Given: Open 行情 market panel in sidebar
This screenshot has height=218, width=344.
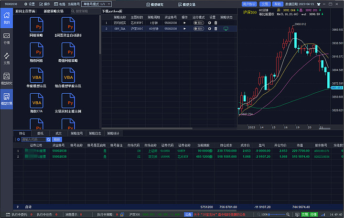Looking at the screenshot, I should click(x=6, y=38).
